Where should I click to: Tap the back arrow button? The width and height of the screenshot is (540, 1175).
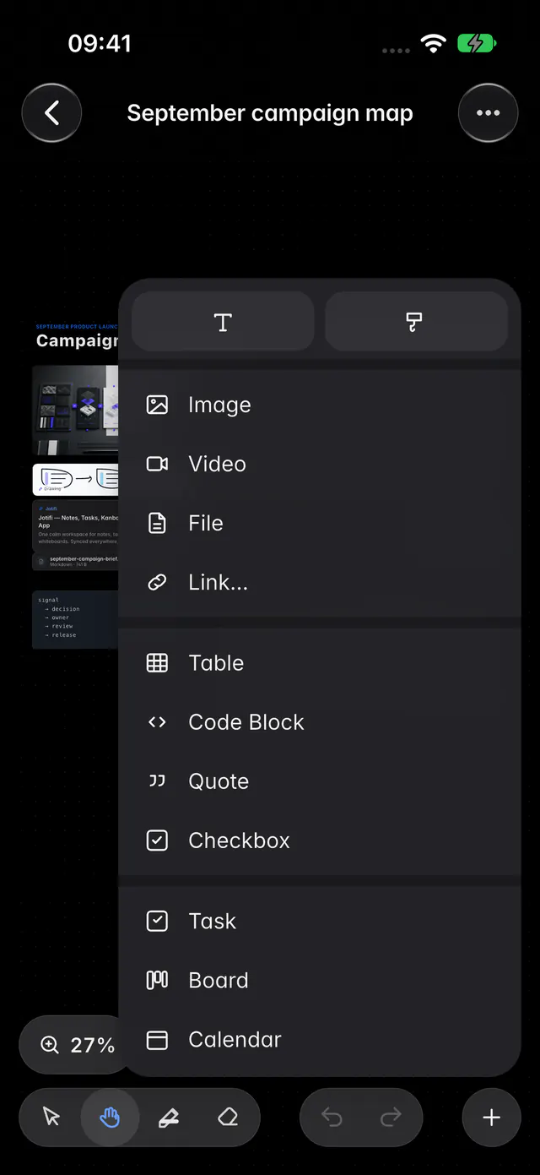point(51,113)
